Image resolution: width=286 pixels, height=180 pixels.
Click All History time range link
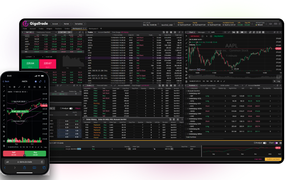click(x=125, y=32)
